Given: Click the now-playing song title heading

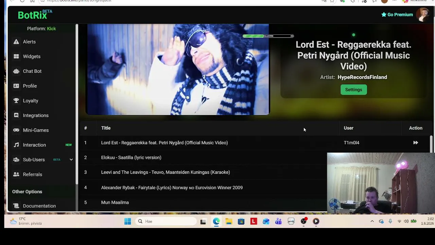Looking at the screenshot, I should 353,55.
